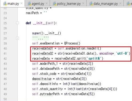Click line number 25 in gutter

(5, 23)
